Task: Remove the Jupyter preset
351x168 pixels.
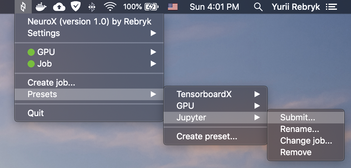Action: tap(306, 152)
